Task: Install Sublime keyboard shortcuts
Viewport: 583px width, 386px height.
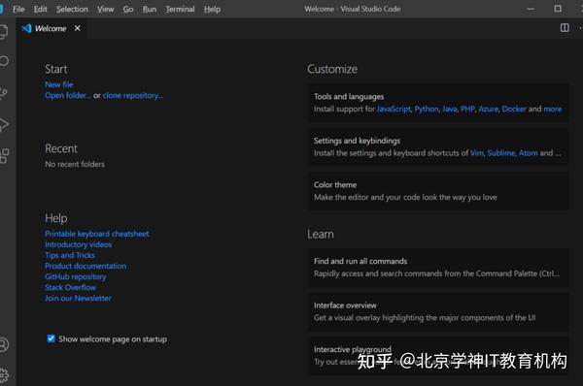Action: coord(501,153)
